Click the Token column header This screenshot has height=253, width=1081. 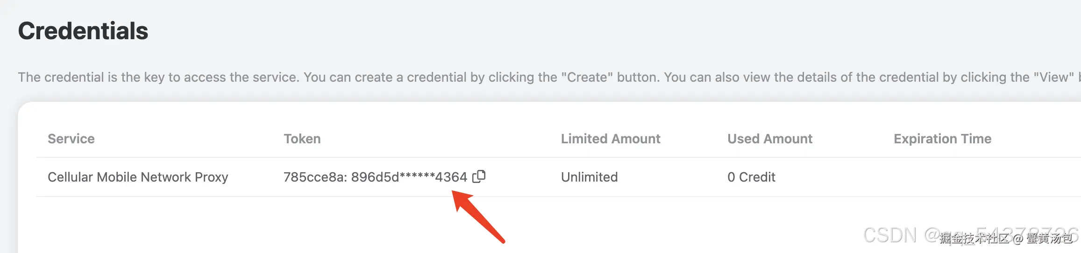302,139
